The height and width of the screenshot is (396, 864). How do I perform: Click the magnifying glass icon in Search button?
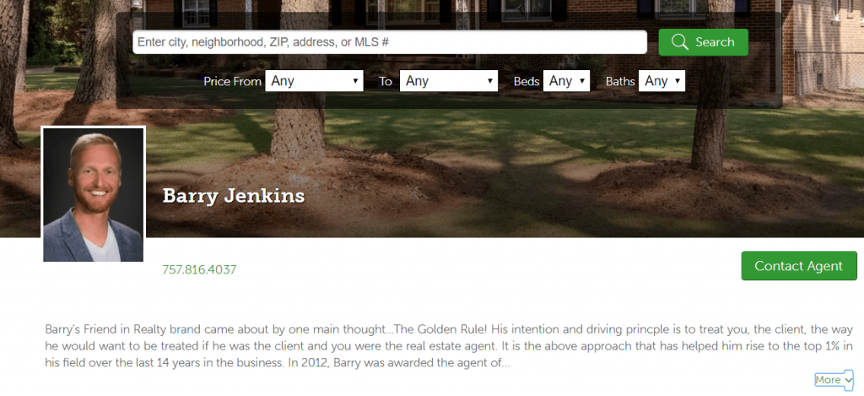tap(679, 42)
